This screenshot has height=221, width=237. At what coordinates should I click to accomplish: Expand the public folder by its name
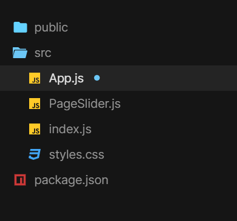point(51,28)
